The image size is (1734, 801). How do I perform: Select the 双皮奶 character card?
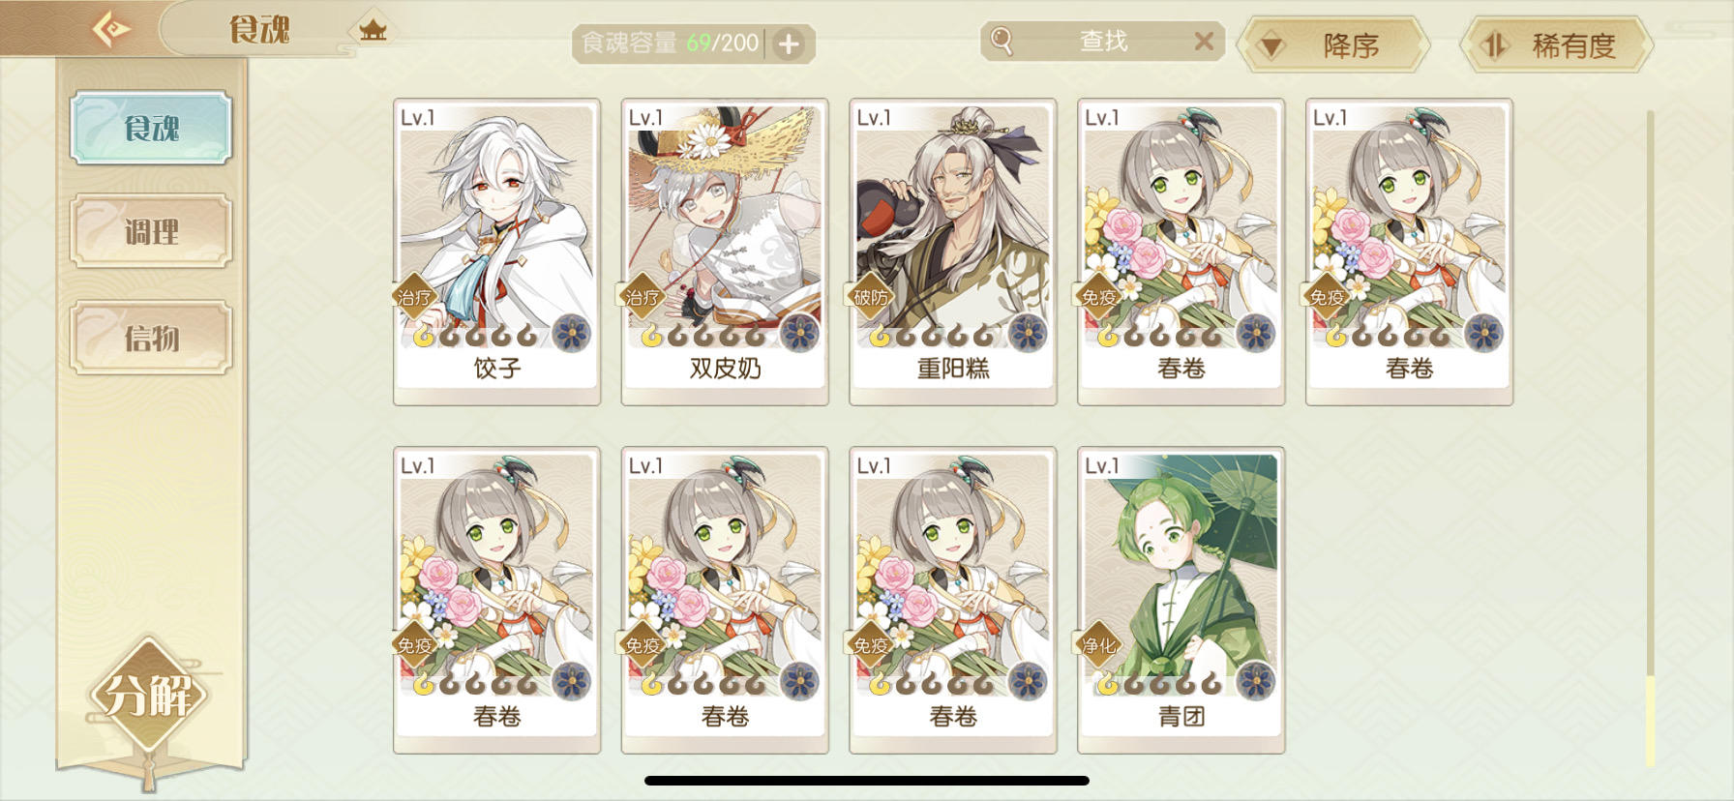pos(725,252)
